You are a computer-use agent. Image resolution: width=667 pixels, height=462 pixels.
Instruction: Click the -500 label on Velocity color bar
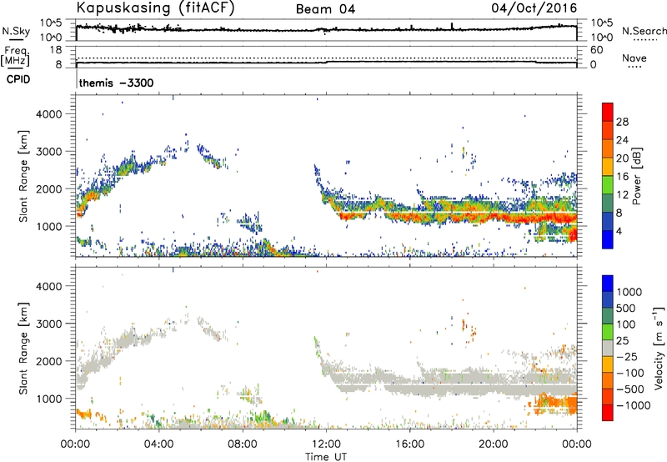pos(630,389)
